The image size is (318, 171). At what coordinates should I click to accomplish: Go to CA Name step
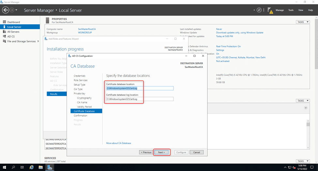pos(82,103)
